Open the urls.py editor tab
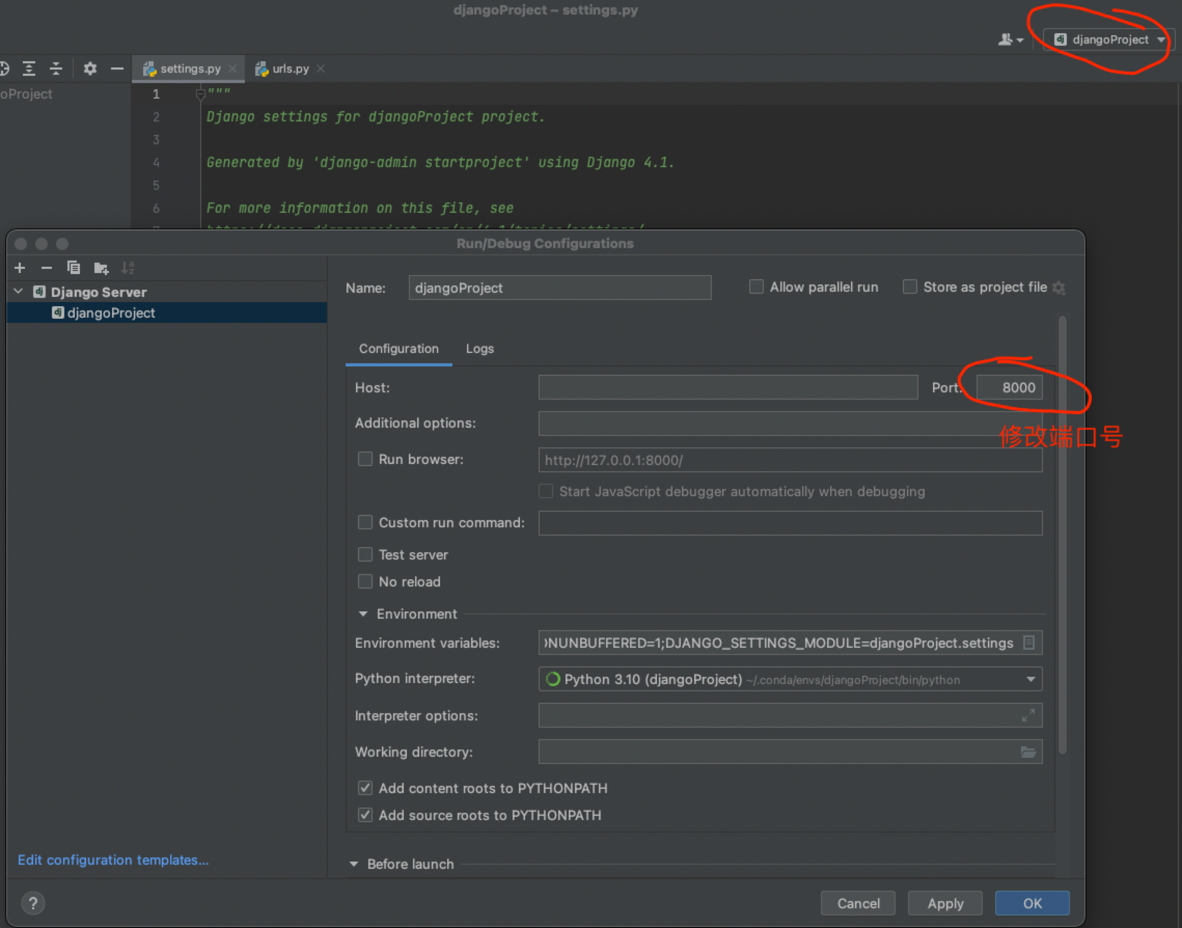The height and width of the screenshot is (928, 1182). point(290,69)
